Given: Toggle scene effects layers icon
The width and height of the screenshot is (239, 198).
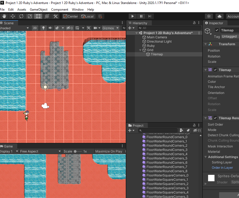Looking at the screenshot, I should click(57, 28).
